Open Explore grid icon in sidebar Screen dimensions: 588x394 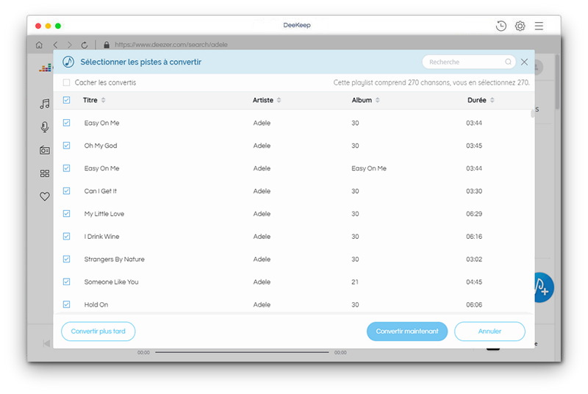(45, 173)
